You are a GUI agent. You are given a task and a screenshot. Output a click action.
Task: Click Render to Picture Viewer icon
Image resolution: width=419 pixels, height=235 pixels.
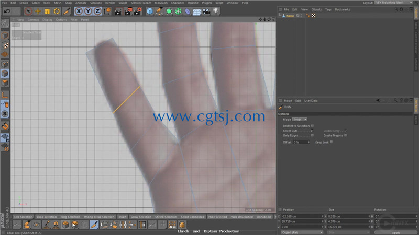(128, 11)
